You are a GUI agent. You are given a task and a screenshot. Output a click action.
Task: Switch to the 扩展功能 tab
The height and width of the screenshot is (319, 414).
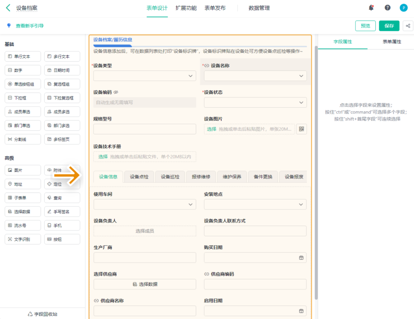tap(186, 8)
